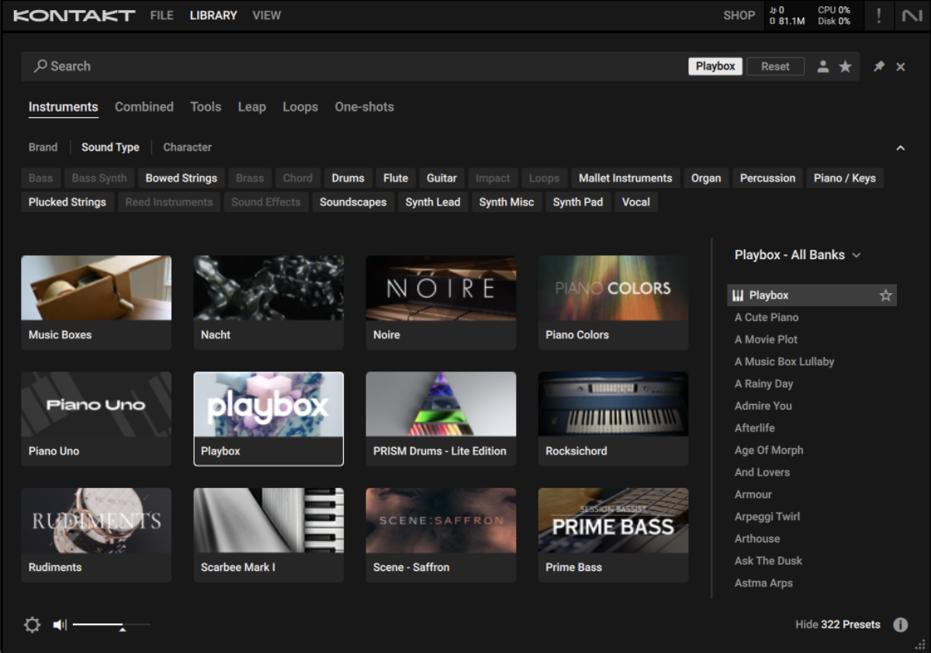Toggle the Percussion tag
Screen dimensions: 931x653
767,178
